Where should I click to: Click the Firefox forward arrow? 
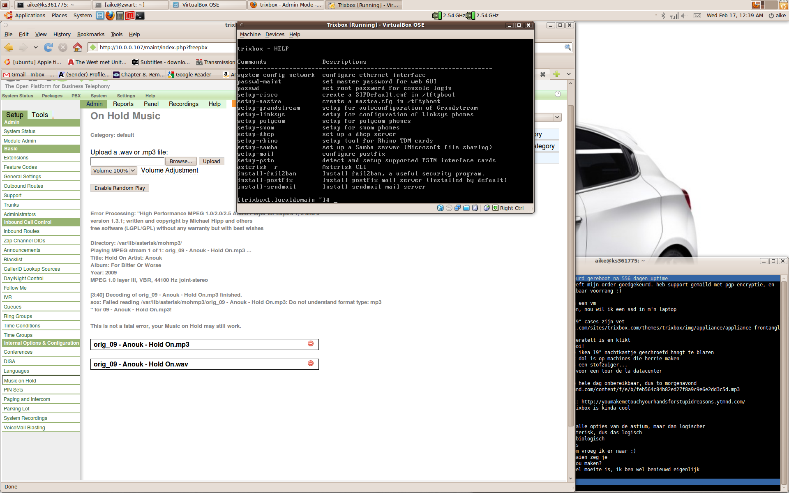pos(23,47)
